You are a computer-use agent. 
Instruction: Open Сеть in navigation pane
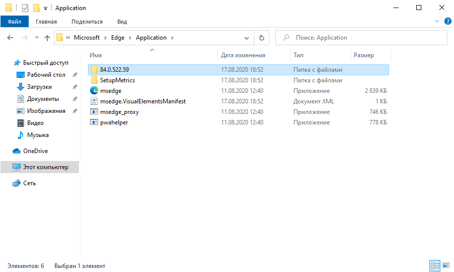[29, 183]
